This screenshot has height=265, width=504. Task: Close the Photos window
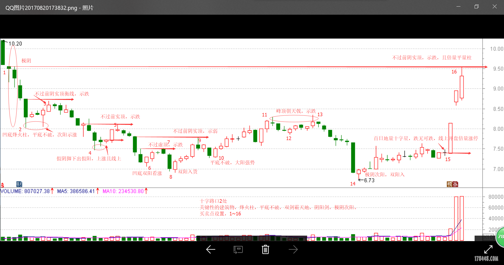[495, 7]
